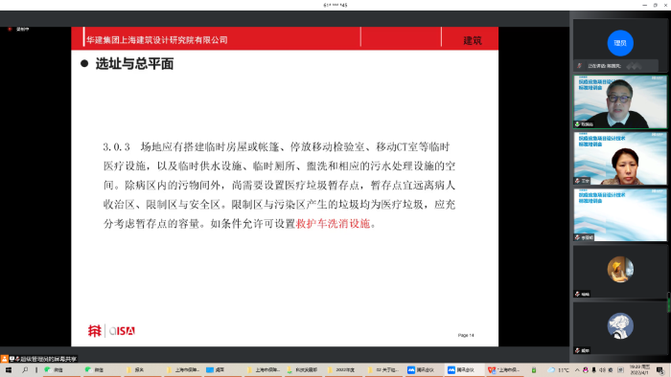Screen dimensions: 671x377
Task: Open the input method tray icon
Action: [620, 370]
